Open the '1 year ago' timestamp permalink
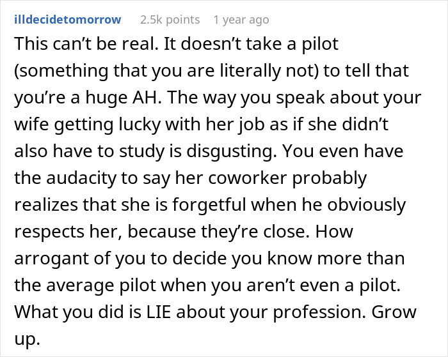 (241, 20)
